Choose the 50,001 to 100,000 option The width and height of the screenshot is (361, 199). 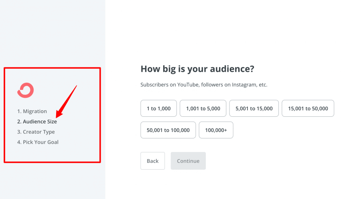tap(168, 130)
